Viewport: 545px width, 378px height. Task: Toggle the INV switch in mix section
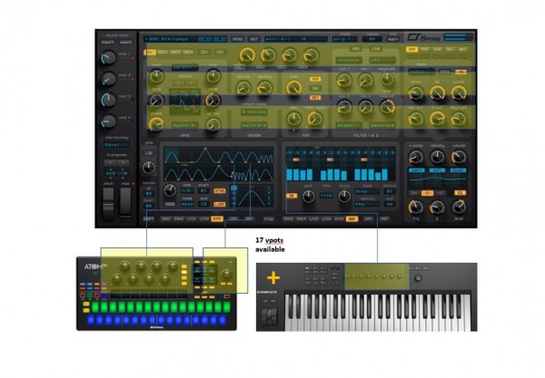point(315,89)
